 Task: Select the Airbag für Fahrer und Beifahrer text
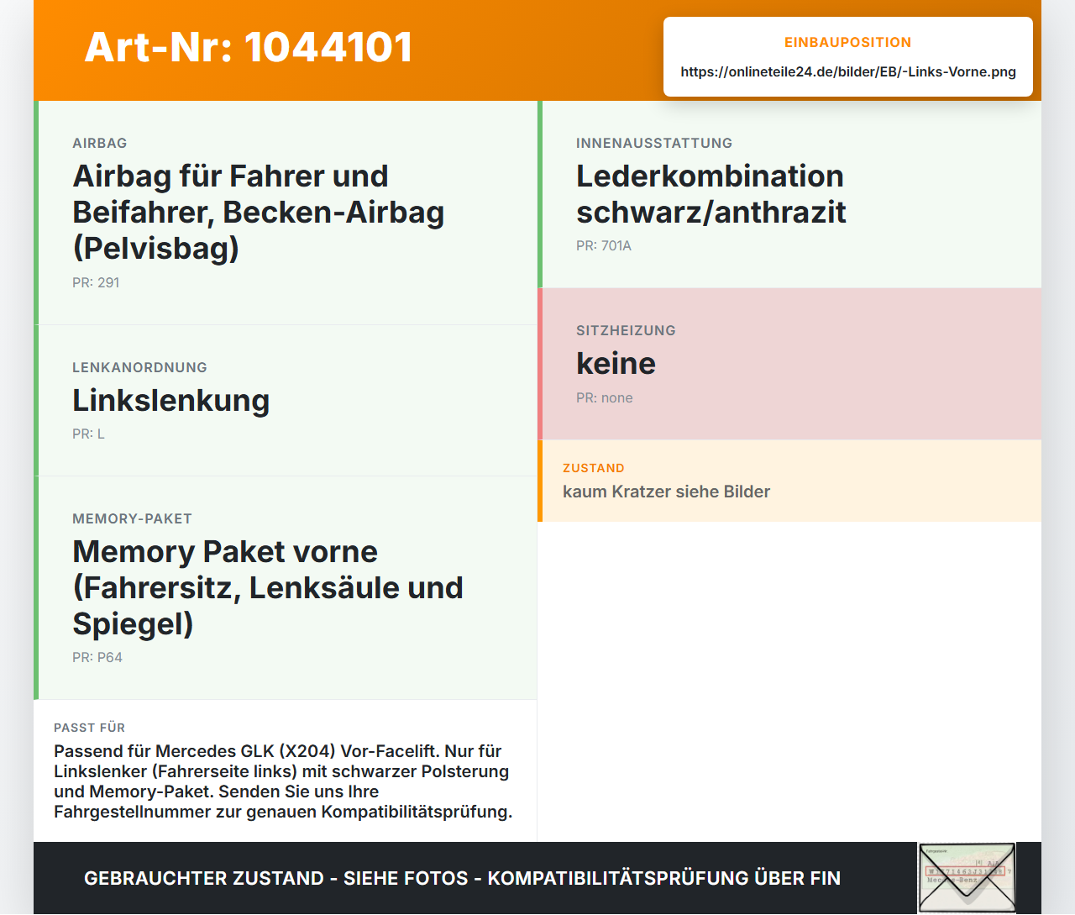(259, 212)
